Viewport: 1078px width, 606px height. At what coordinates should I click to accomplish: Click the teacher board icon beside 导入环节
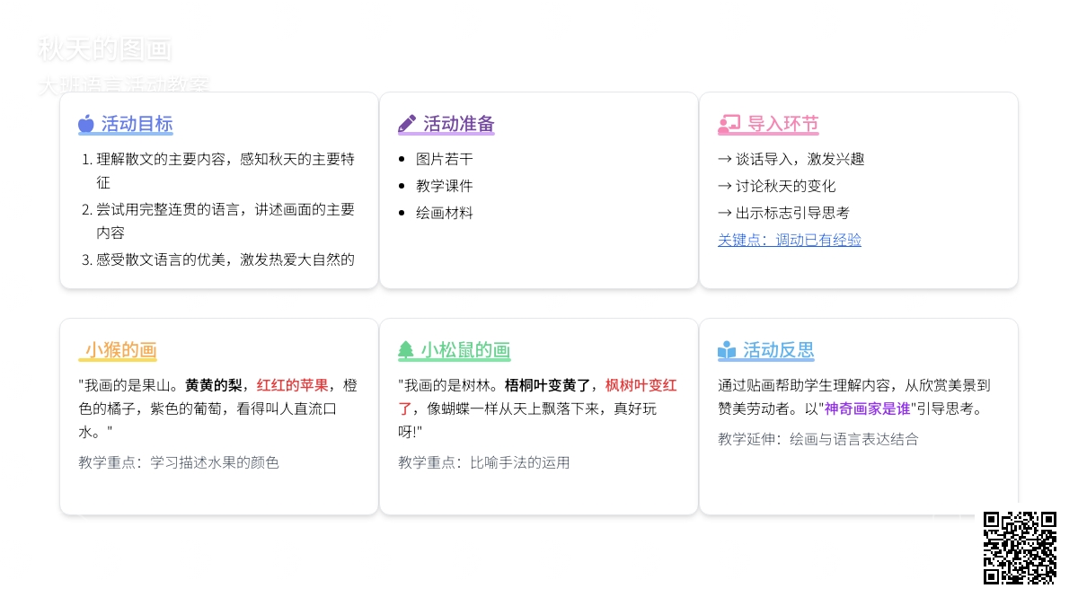tap(729, 124)
